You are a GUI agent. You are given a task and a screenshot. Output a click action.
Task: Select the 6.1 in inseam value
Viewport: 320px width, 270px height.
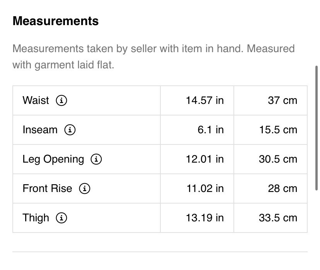(x=211, y=130)
